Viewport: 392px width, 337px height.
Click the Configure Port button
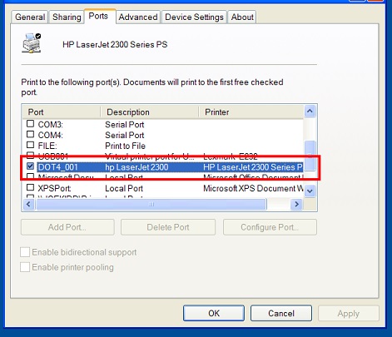(270, 227)
